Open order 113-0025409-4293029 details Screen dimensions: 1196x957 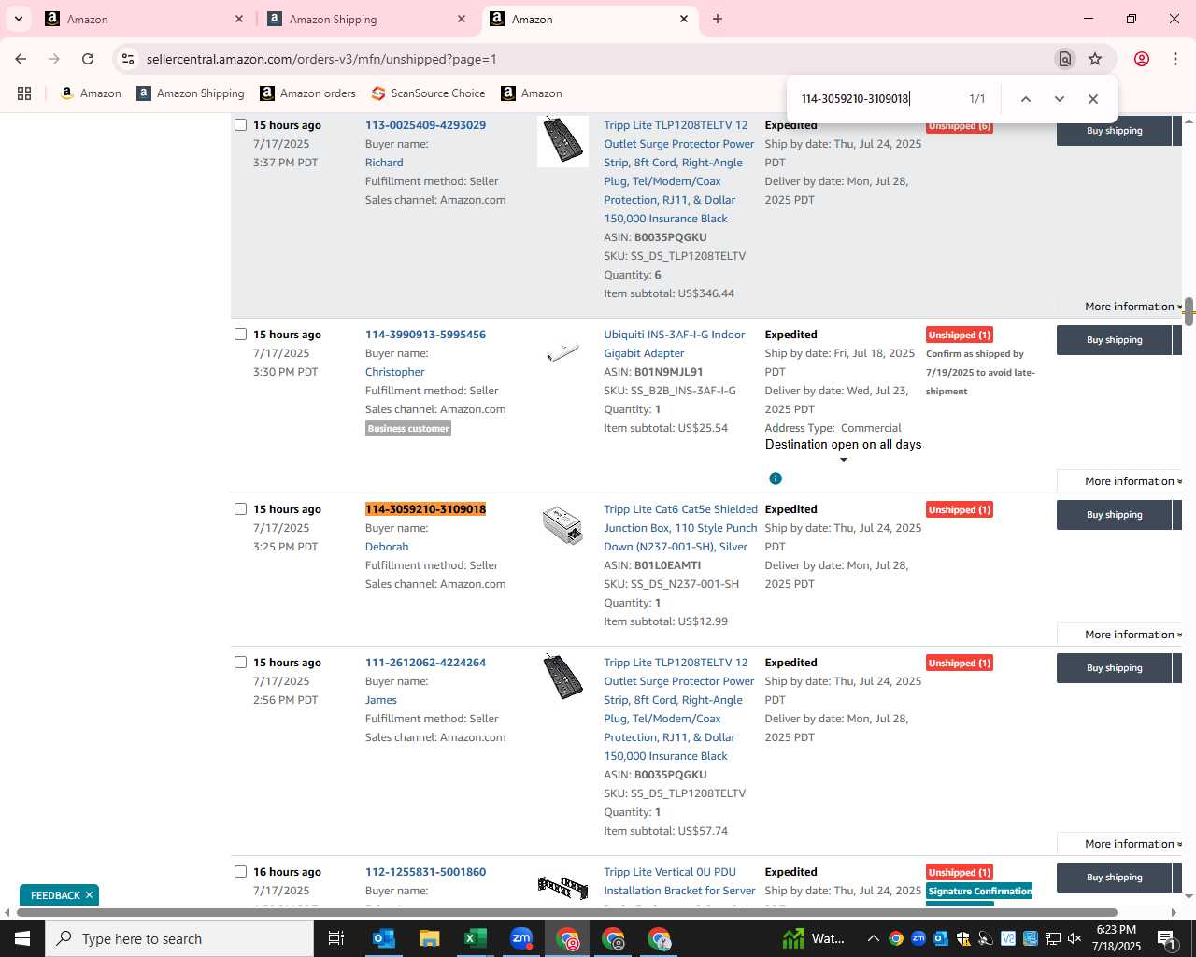click(425, 125)
